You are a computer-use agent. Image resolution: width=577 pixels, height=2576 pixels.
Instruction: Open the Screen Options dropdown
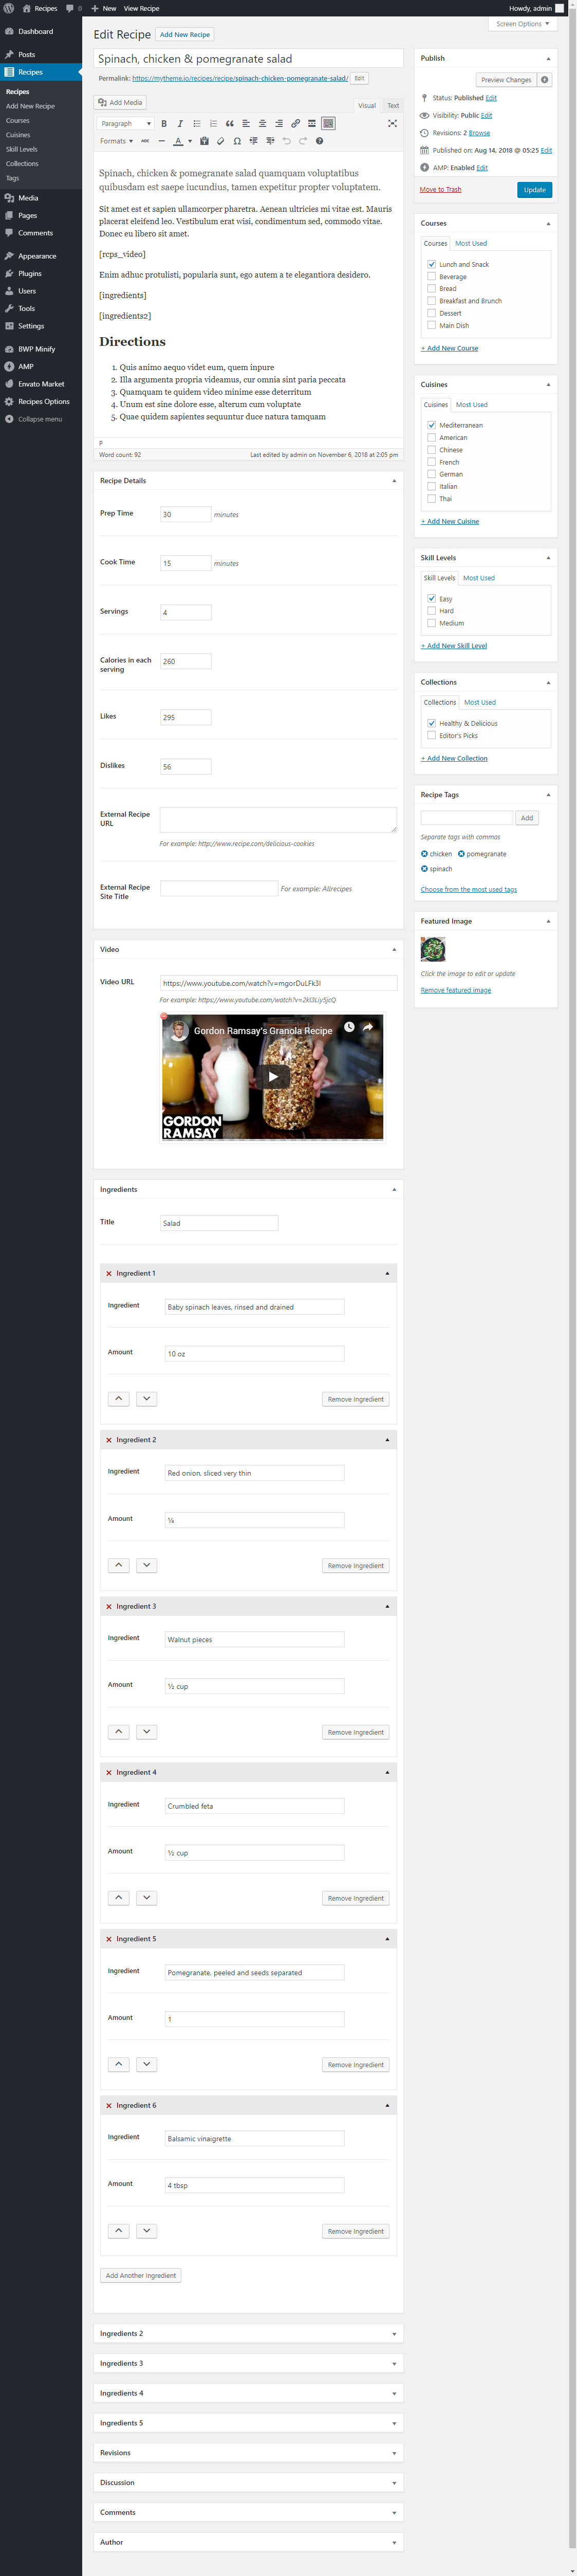point(522,24)
